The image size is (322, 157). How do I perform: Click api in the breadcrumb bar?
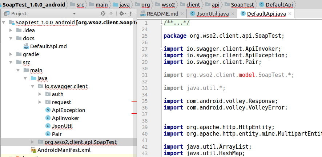(x=216, y=5)
